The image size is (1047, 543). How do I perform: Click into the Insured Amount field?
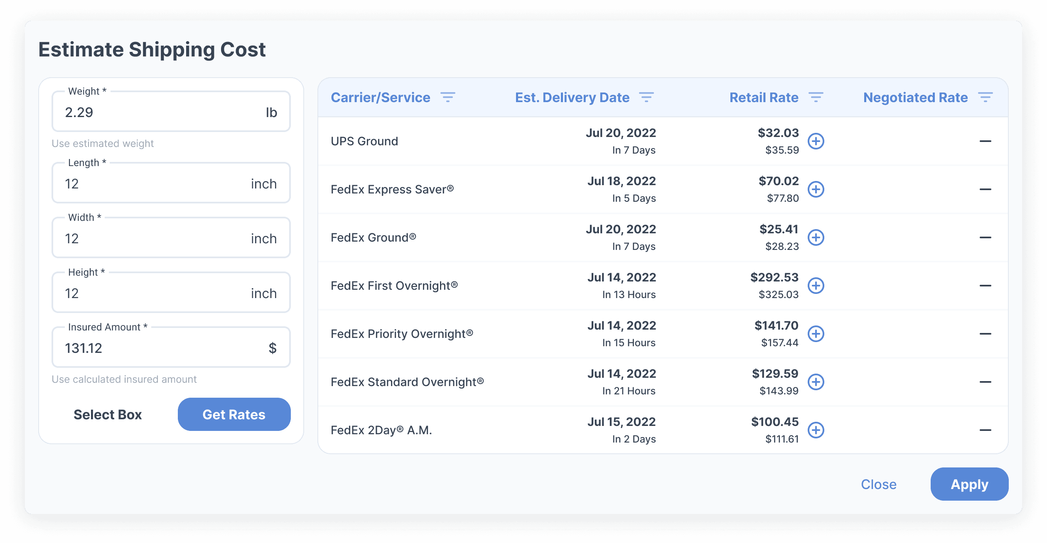pyautogui.click(x=162, y=348)
